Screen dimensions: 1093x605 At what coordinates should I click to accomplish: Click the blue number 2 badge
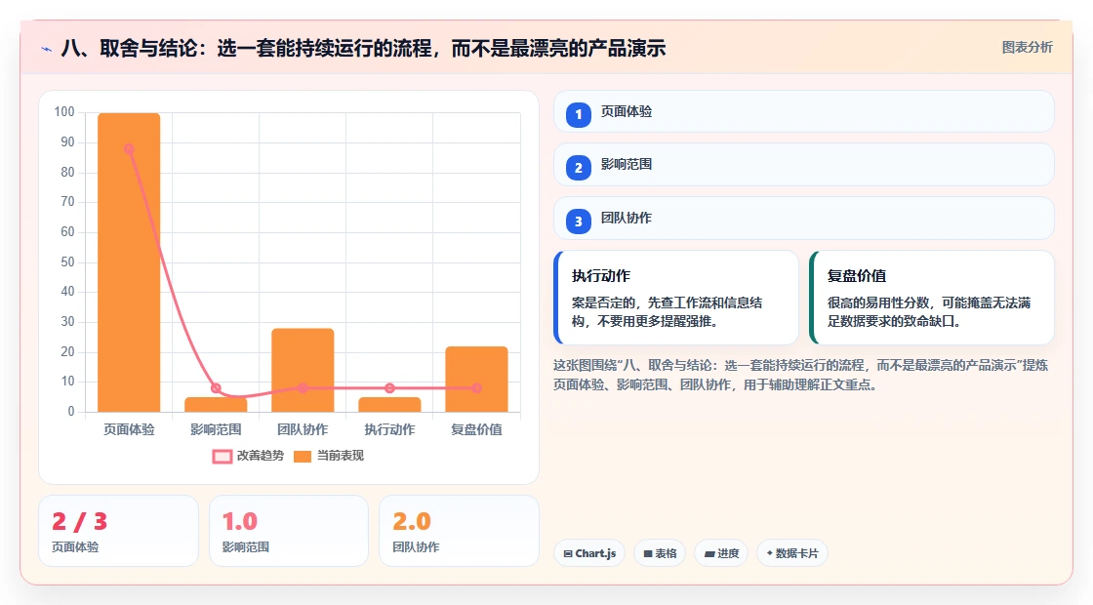[578, 167]
